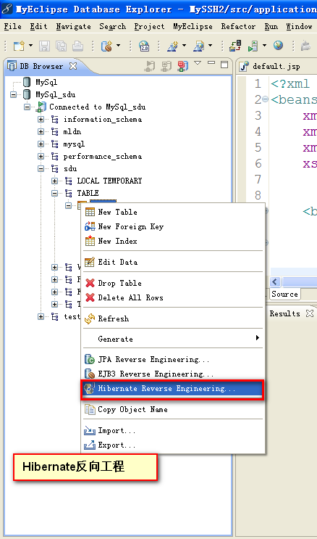Collapse the TABLE node
This screenshot has width=317, height=539.
(54, 193)
